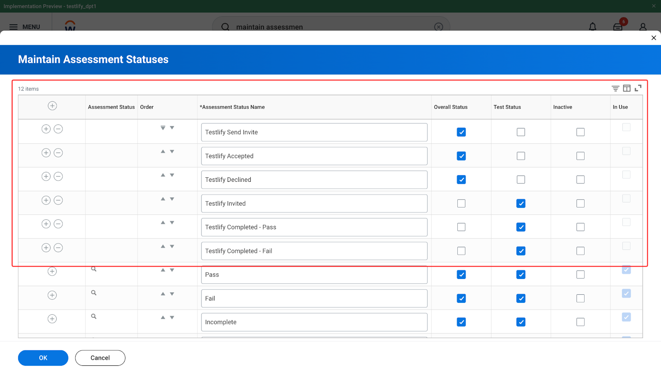
Task: Edit the Incomplete status name field
Action: coord(314,322)
